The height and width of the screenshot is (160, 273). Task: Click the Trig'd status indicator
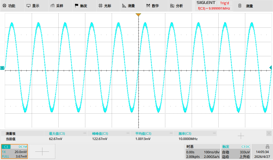224,3
